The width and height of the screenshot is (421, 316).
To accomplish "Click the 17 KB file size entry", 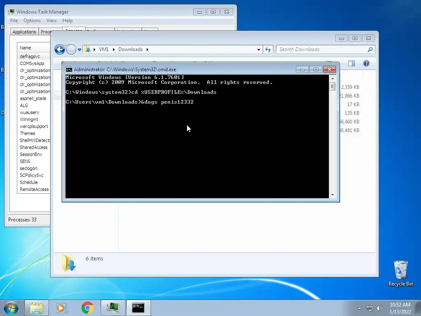I will pyautogui.click(x=353, y=104).
